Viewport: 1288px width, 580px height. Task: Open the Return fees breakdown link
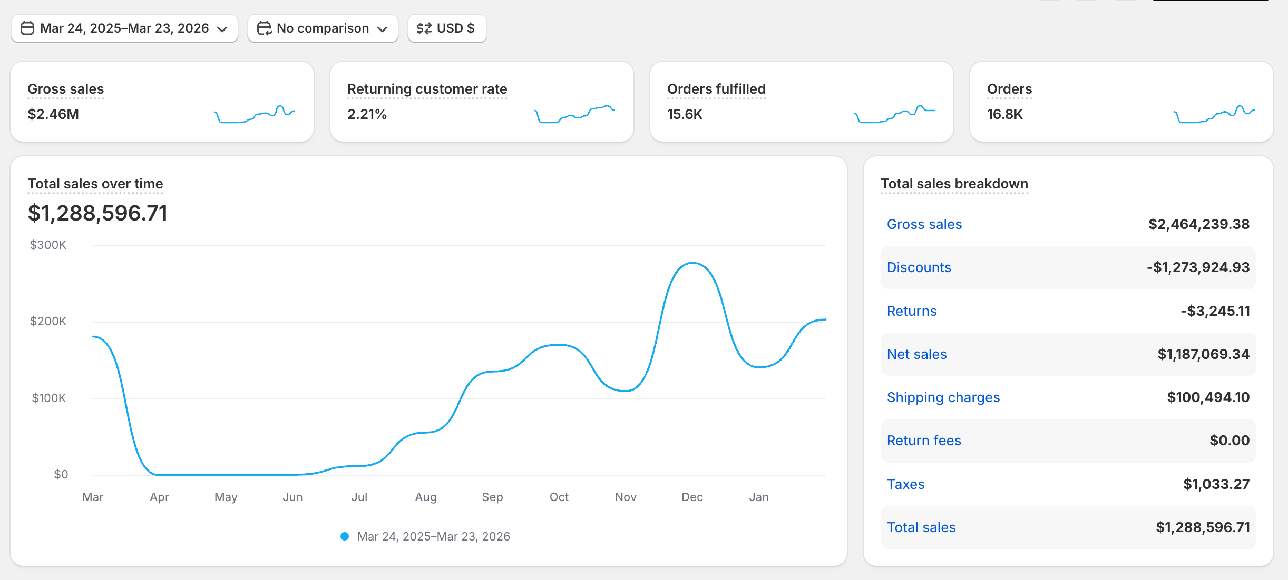click(x=924, y=441)
